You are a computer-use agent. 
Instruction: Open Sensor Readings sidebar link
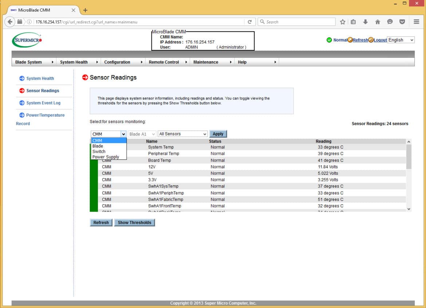43,91
